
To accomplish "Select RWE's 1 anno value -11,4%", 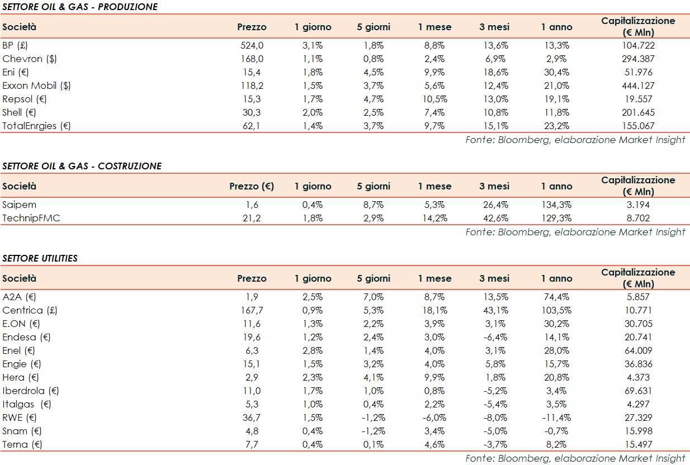I will point(557,417).
